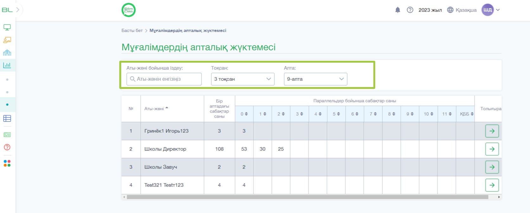Click the horizontal table scrollbar
This screenshot has height=213, width=530.
click(307, 197)
